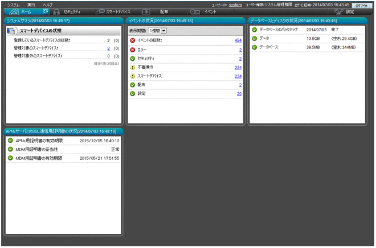Click イベントの状況 panel title bar

pyautogui.click(x=185, y=20)
